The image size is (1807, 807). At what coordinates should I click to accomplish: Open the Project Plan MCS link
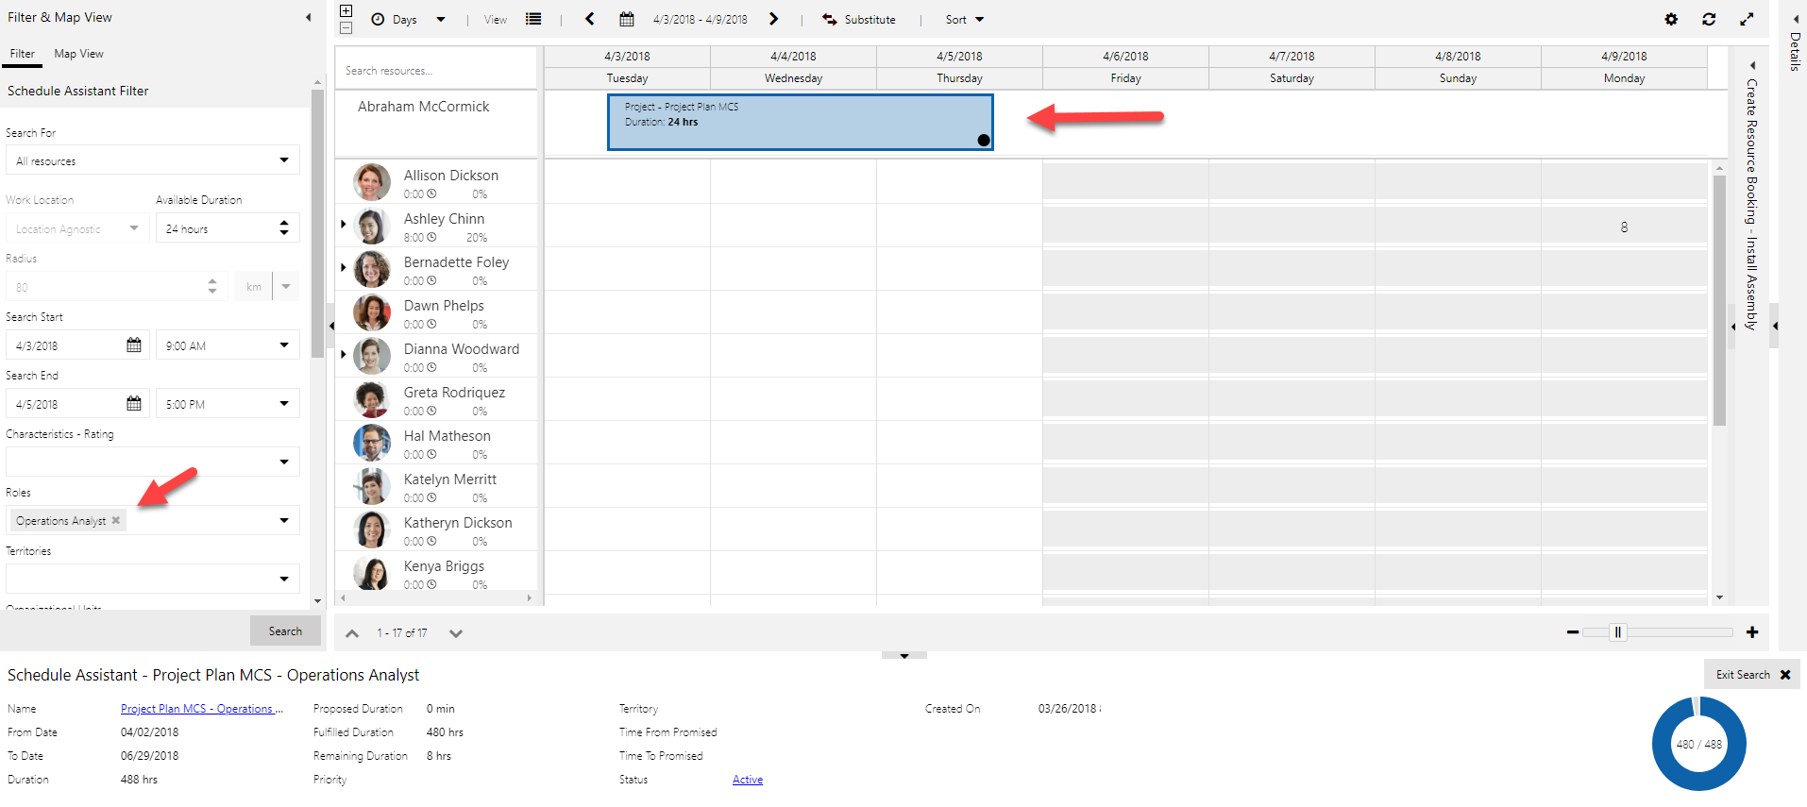point(201,709)
